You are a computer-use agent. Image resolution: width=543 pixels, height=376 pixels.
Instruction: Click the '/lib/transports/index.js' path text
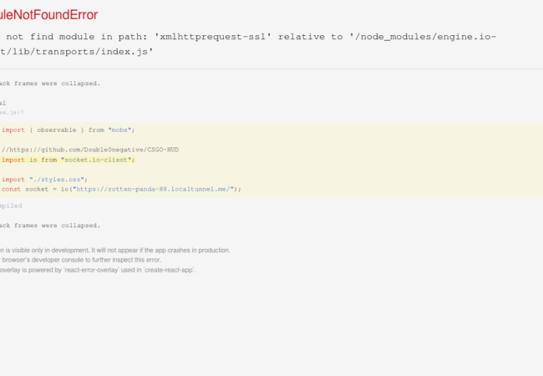click(x=79, y=52)
